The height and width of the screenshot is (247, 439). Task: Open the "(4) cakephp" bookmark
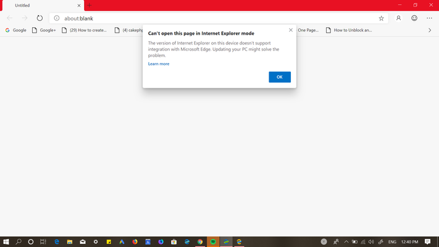[129, 30]
